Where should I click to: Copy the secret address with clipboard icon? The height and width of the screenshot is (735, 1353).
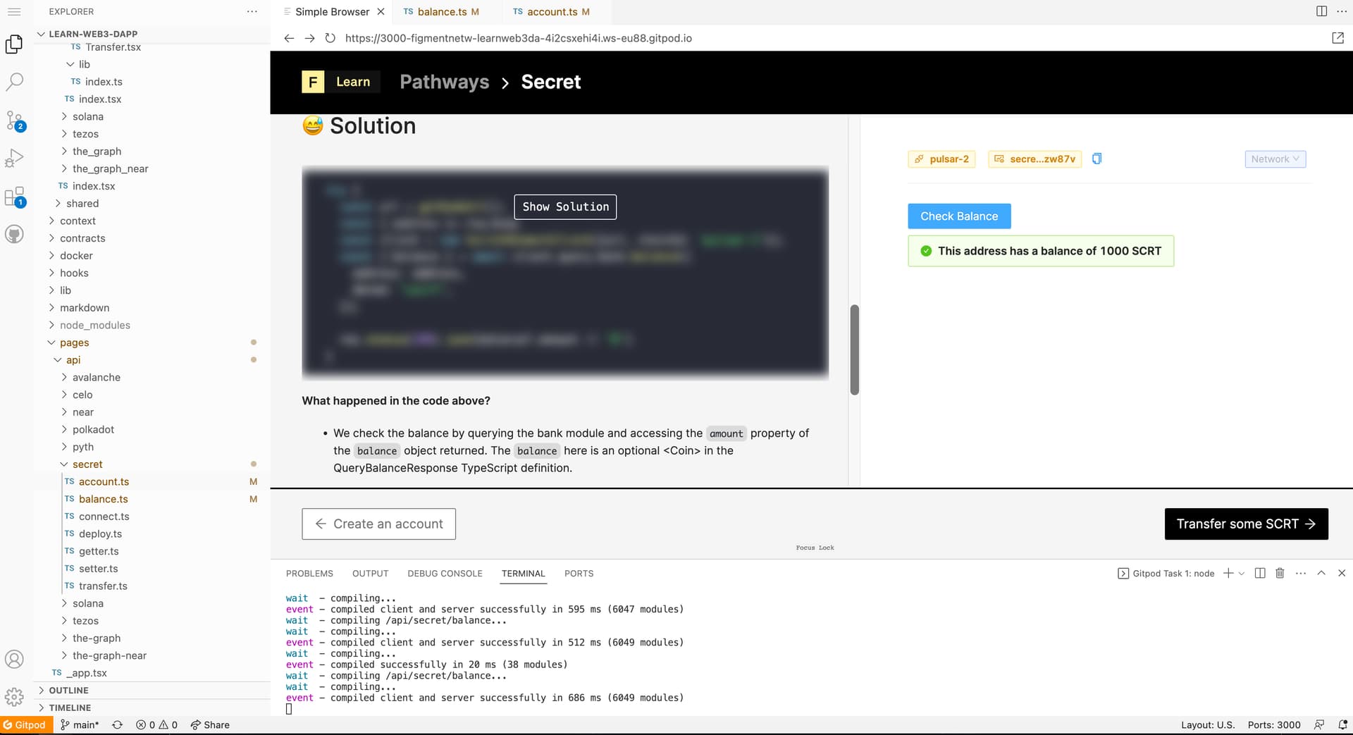pos(1096,159)
